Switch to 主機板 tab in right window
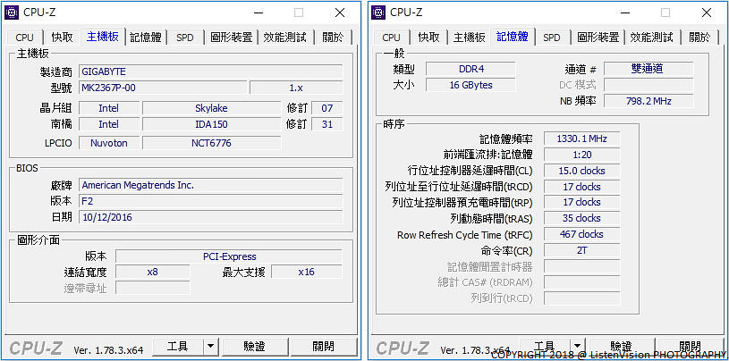This screenshot has height=361, width=729. tap(469, 38)
